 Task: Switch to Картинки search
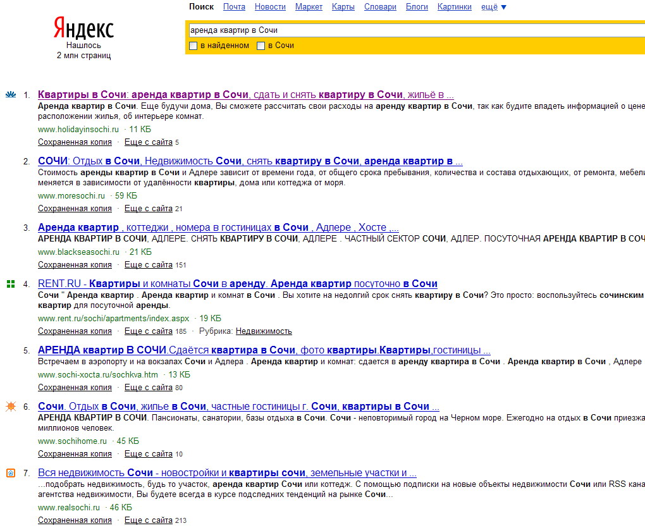(455, 7)
